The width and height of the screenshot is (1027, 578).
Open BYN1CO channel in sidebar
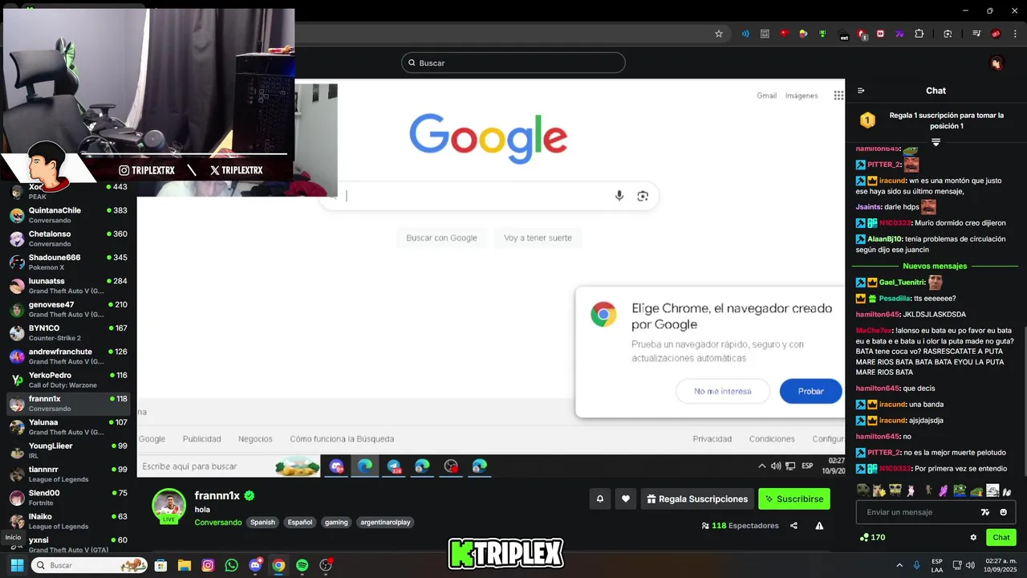[68, 333]
